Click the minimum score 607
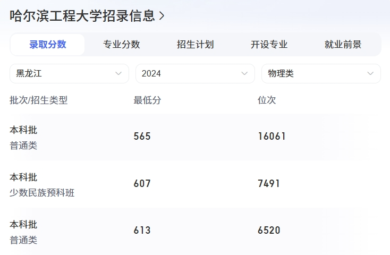 pos(142,184)
